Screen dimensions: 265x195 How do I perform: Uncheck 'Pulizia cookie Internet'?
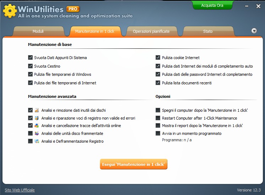pyautogui.click(x=158, y=58)
